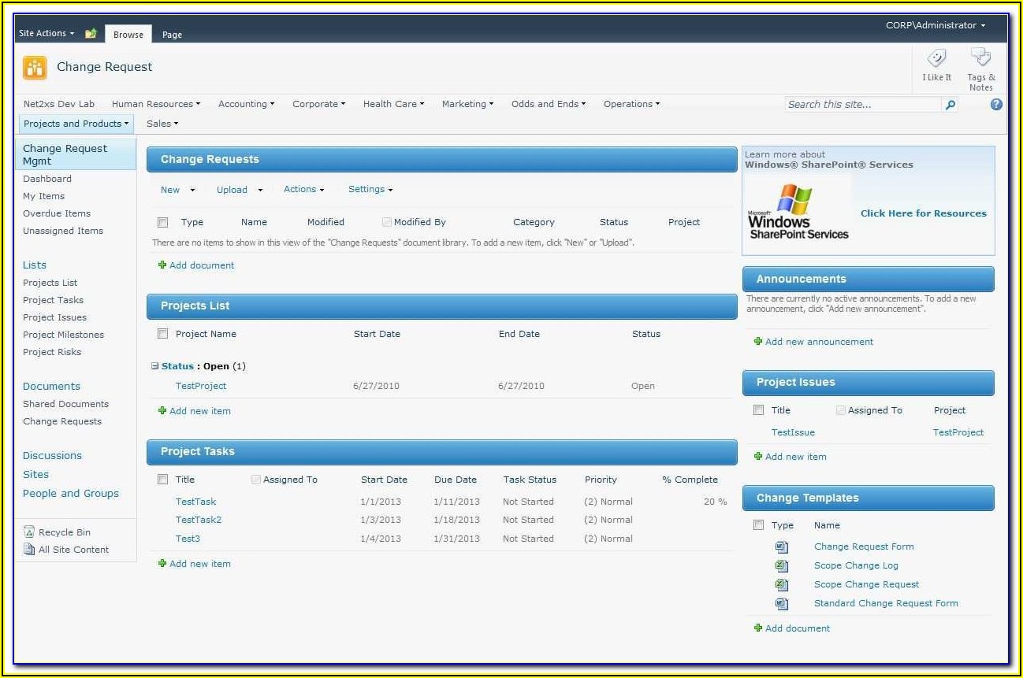This screenshot has width=1023, height=678.
Task: Click the navigate up folder icon
Action: pos(91,34)
